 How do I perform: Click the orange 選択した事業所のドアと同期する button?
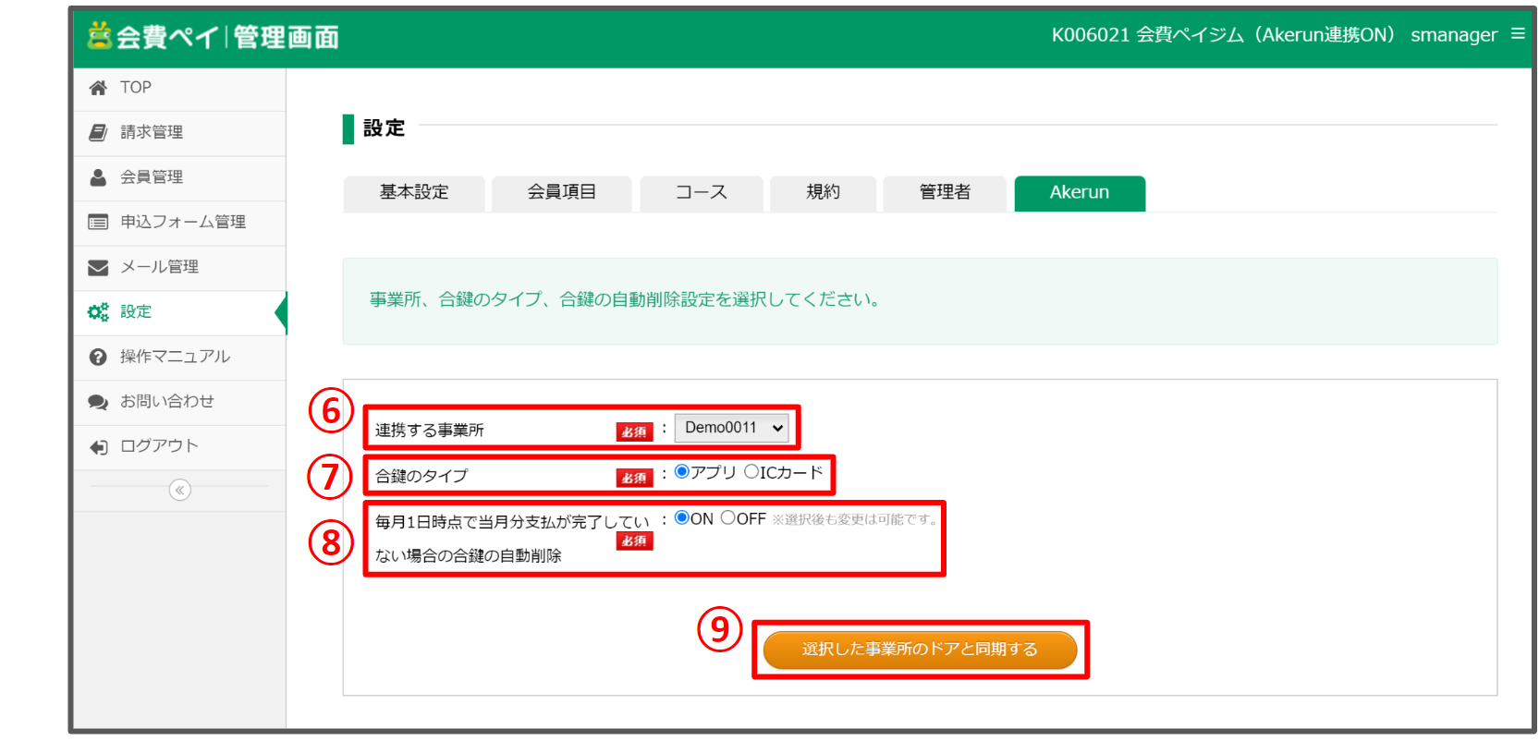click(x=920, y=650)
